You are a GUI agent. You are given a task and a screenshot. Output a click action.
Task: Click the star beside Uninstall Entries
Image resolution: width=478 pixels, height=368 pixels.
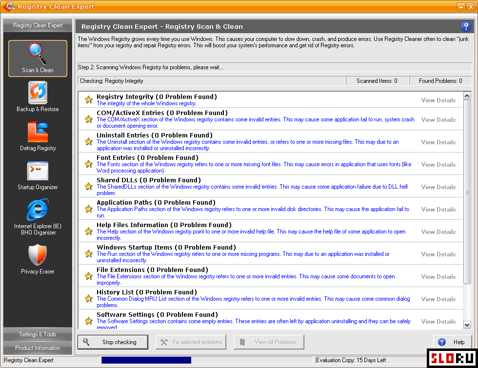pyautogui.click(x=89, y=141)
